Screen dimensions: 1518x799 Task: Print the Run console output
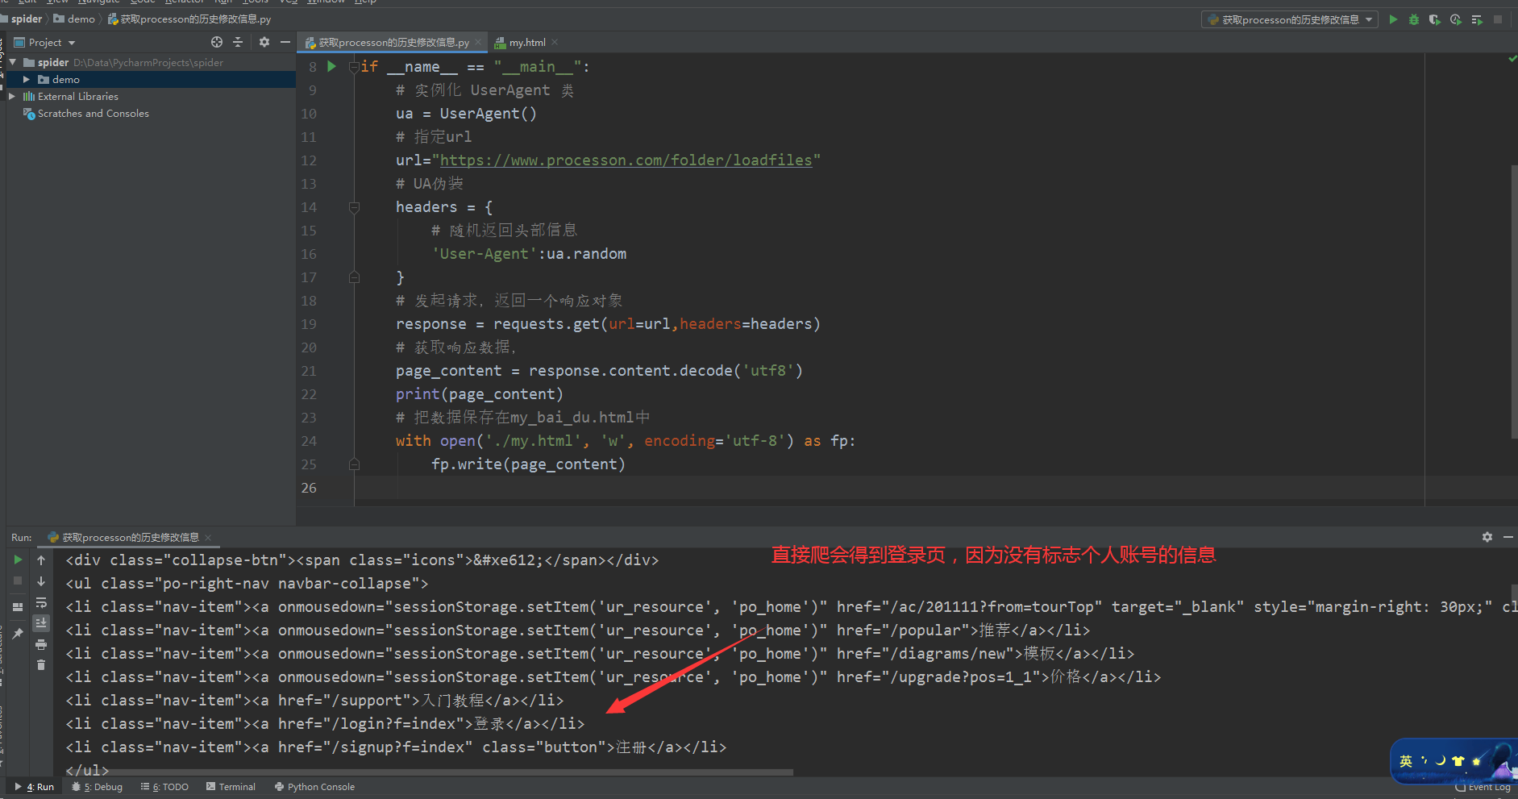pos(41,644)
